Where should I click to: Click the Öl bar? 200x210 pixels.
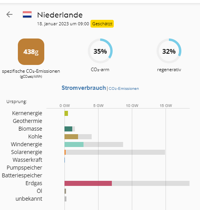click(65, 191)
